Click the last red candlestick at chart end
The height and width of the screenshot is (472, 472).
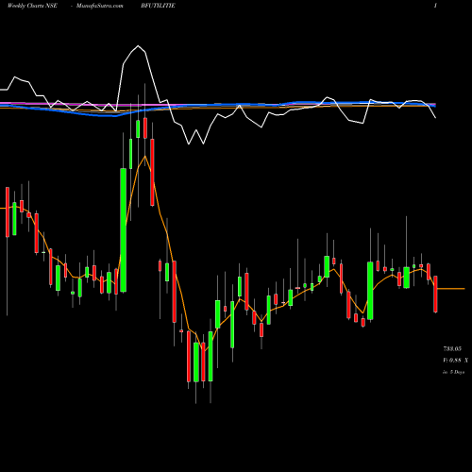pos(435,294)
